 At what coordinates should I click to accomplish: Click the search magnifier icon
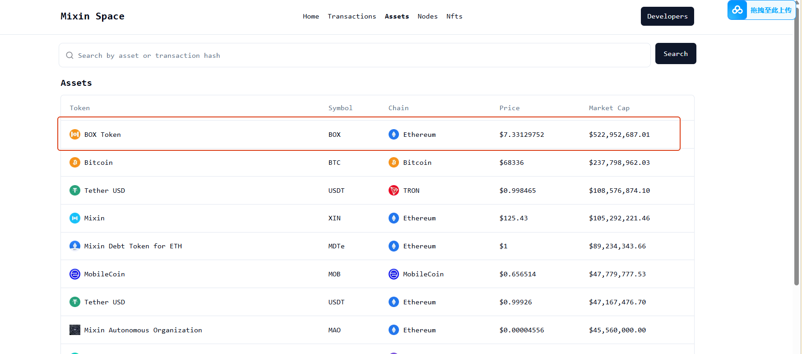(x=70, y=55)
